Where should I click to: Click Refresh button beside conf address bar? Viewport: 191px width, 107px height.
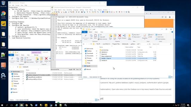click(x=150, y=44)
